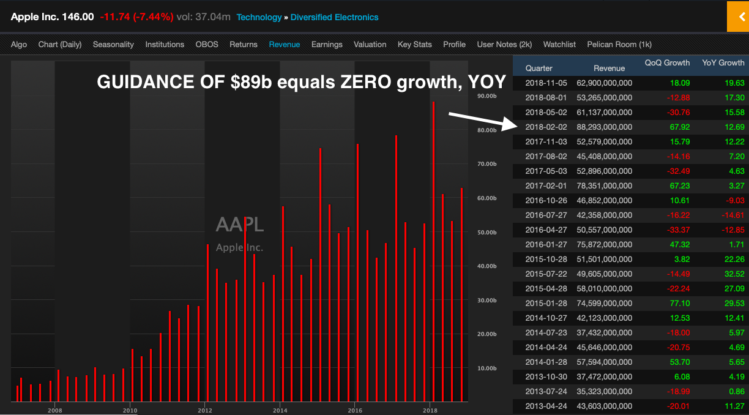Screen dimensions: 749x415
Task: Open the Returns tab
Action: click(x=244, y=44)
